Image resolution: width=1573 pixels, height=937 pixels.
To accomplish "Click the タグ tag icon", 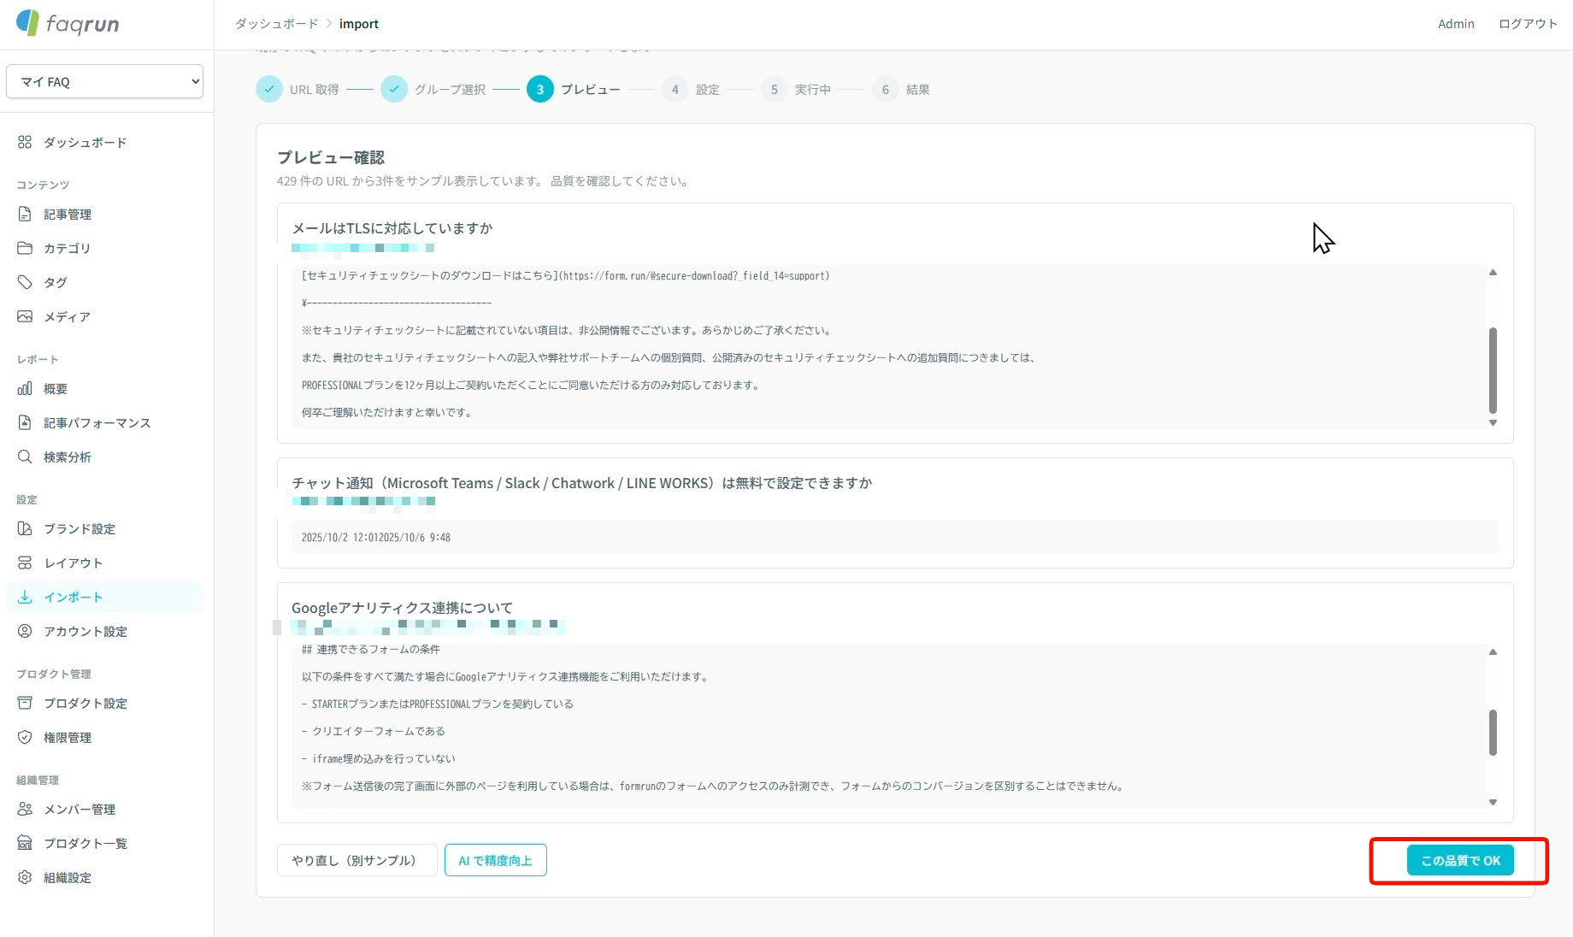I will pyautogui.click(x=25, y=283).
